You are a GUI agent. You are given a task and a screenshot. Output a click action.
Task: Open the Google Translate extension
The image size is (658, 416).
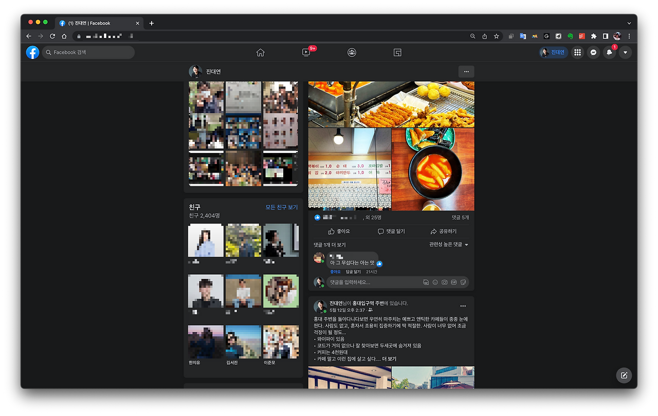click(x=523, y=36)
